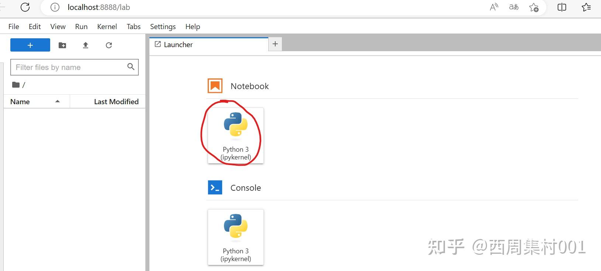
Task: Sort files by Name column
Action: [x=37, y=102]
